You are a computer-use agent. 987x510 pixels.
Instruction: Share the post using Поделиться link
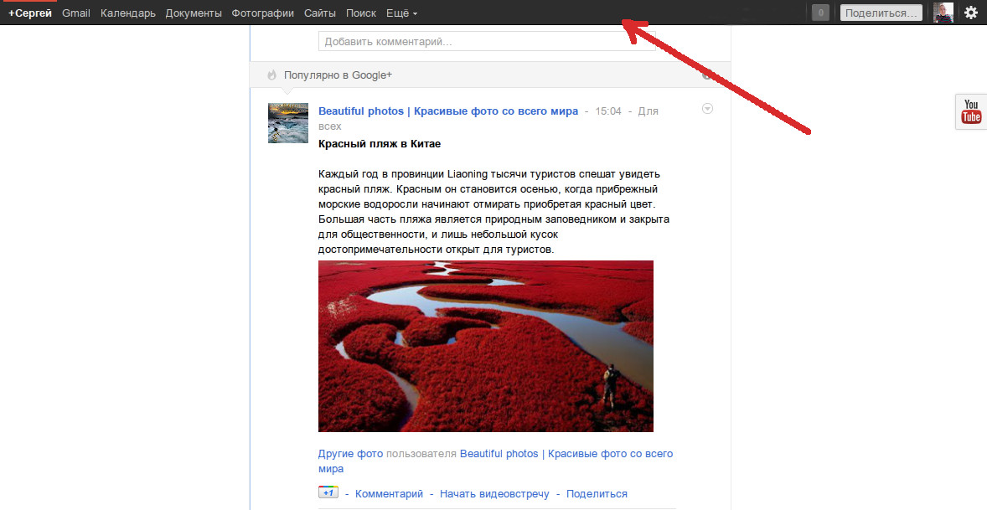tap(596, 493)
